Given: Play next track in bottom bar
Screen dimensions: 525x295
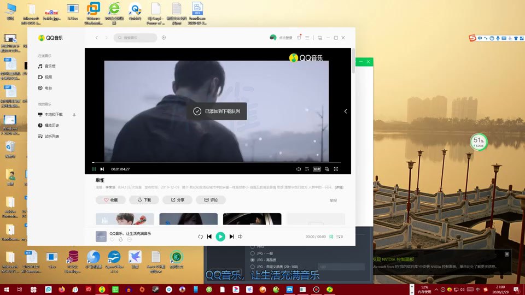Looking at the screenshot, I should 232,237.
